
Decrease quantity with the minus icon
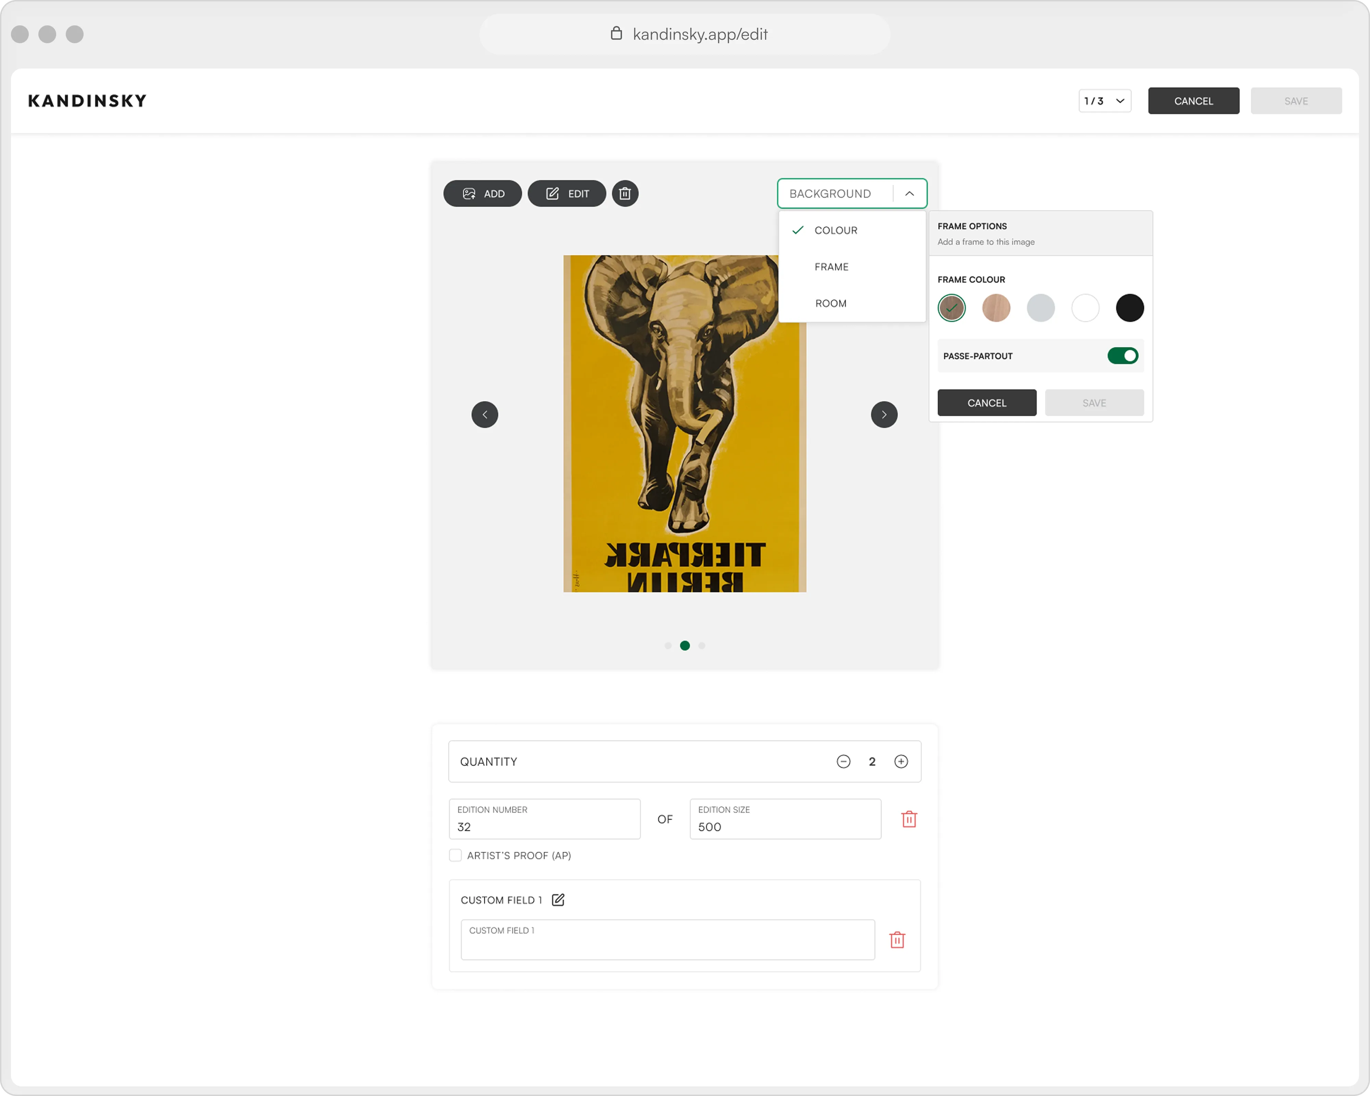pos(843,761)
